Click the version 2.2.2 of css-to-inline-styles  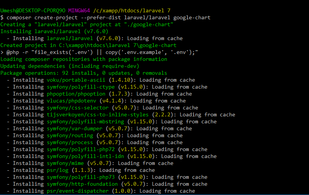[x=163, y=115]
